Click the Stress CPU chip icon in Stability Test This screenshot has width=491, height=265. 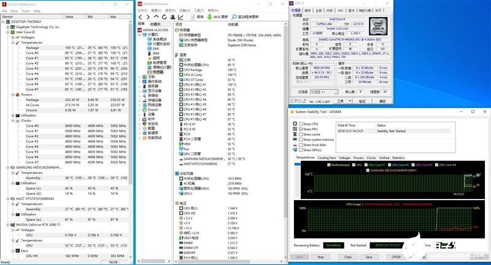click(295, 124)
